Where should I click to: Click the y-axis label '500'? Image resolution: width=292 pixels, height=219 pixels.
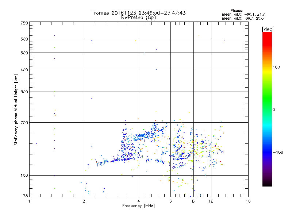pyautogui.click(x=24, y=53)
